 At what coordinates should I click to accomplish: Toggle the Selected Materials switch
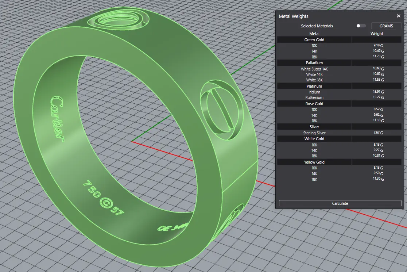(361, 26)
